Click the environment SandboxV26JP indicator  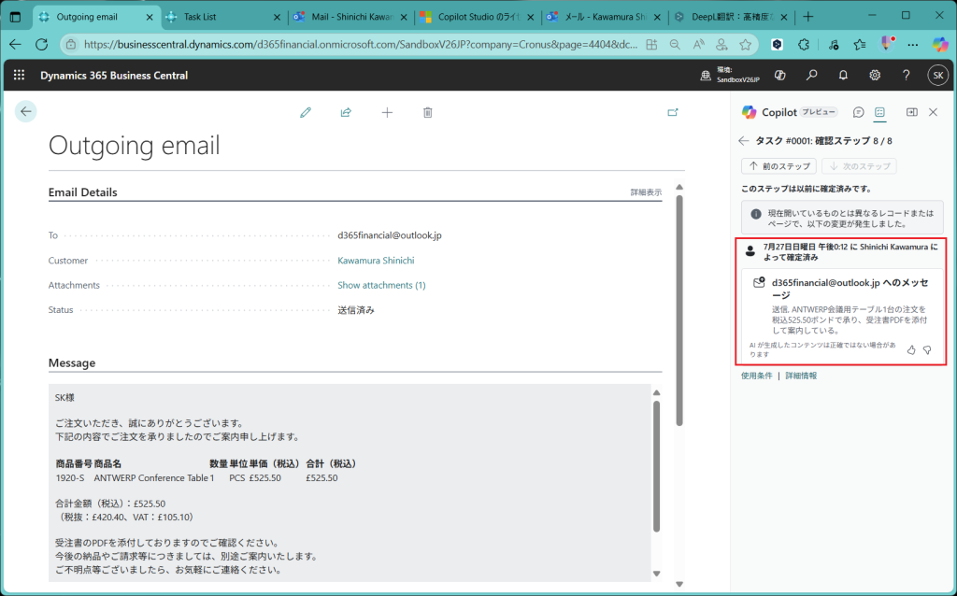tap(730, 75)
